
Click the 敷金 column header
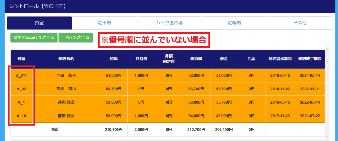point(224,59)
